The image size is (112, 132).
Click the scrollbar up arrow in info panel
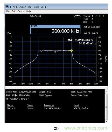pyautogui.click(x=107, y=91)
